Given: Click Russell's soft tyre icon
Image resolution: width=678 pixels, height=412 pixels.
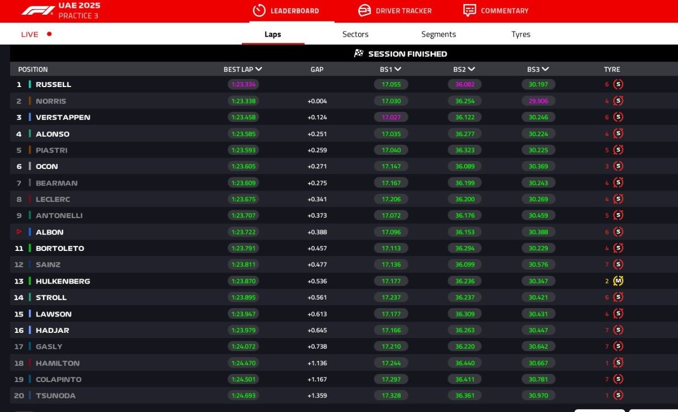Looking at the screenshot, I should (x=618, y=85).
